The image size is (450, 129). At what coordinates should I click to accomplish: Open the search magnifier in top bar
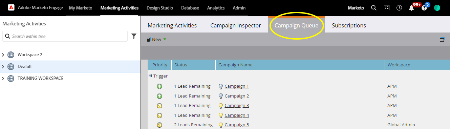tap(374, 8)
